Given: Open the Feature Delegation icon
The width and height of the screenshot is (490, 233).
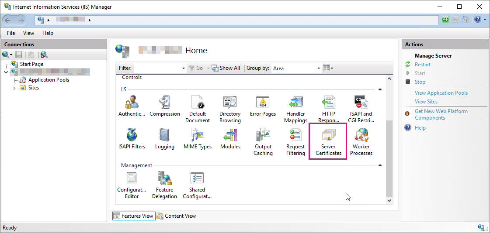Looking at the screenshot, I should [x=164, y=184].
